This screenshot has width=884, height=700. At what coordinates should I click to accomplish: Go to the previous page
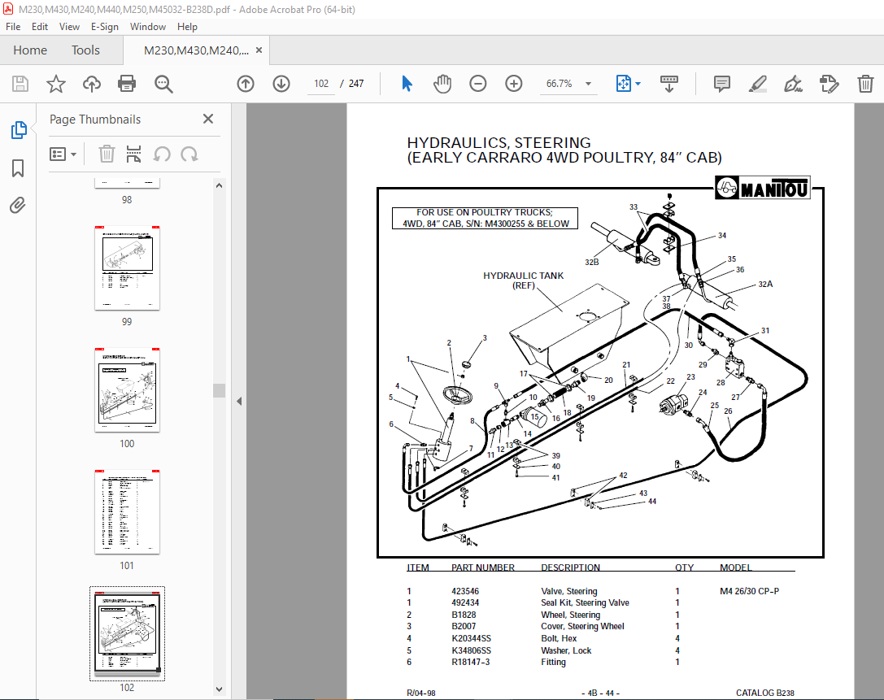[246, 84]
